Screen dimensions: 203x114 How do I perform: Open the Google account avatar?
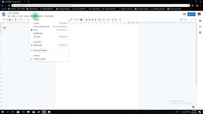pos(199,14)
